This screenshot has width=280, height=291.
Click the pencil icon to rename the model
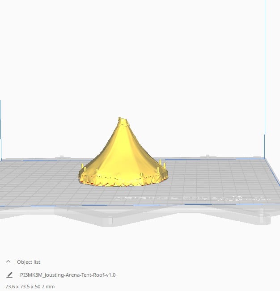pos(9,275)
